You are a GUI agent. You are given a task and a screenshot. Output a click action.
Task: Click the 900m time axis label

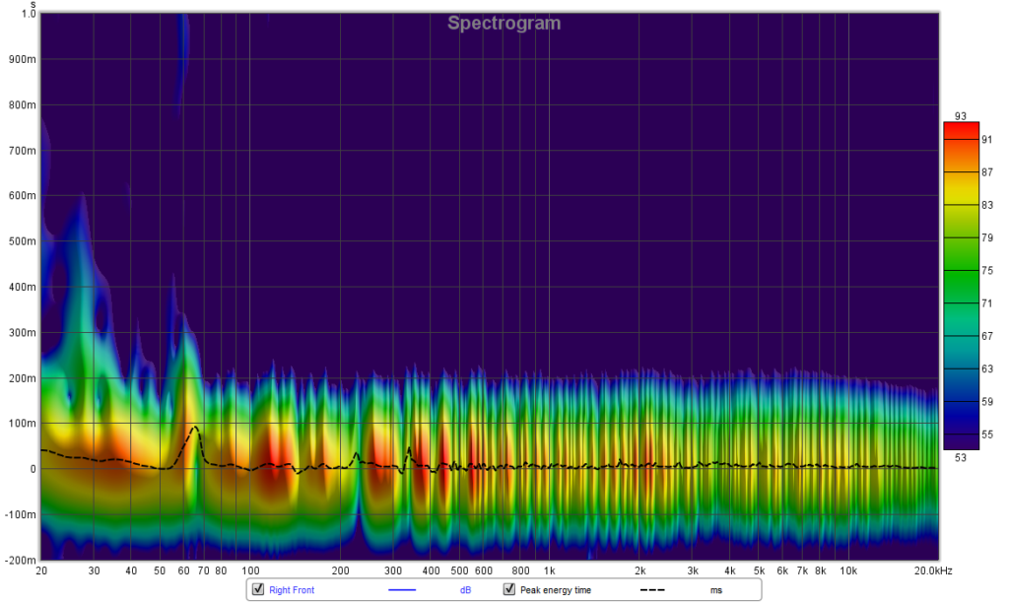(23, 59)
